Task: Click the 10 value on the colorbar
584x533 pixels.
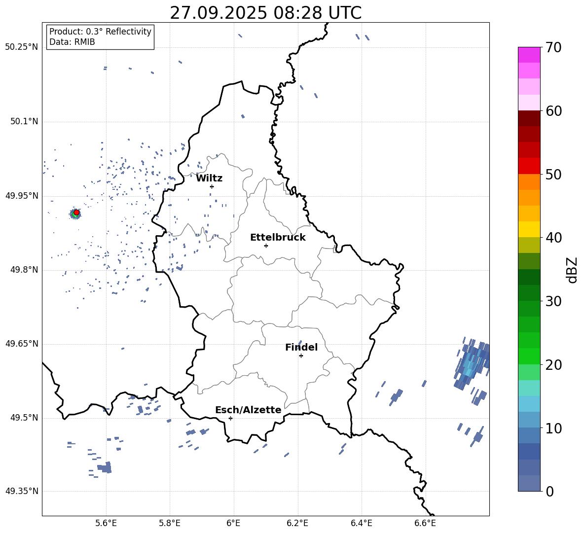Action: [x=553, y=428]
